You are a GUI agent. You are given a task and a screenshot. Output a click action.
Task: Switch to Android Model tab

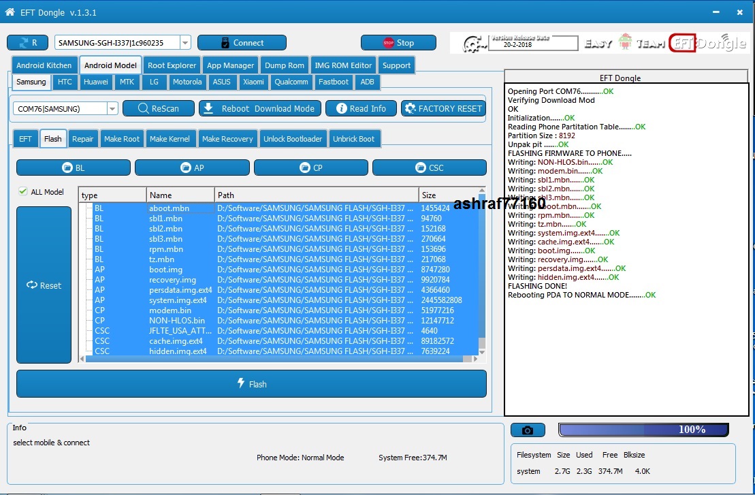(x=111, y=65)
